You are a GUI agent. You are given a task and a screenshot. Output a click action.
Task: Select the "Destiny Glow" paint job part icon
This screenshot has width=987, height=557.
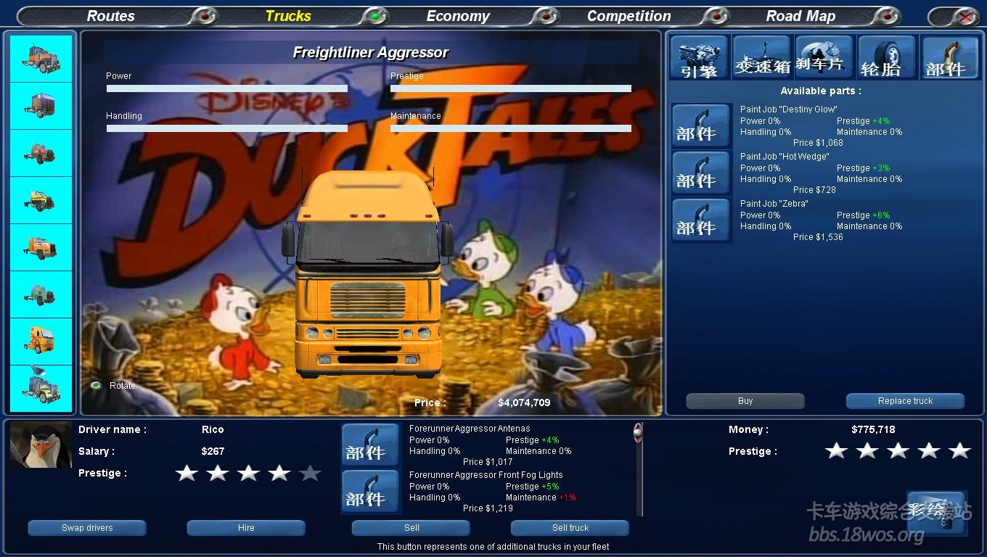coord(702,125)
